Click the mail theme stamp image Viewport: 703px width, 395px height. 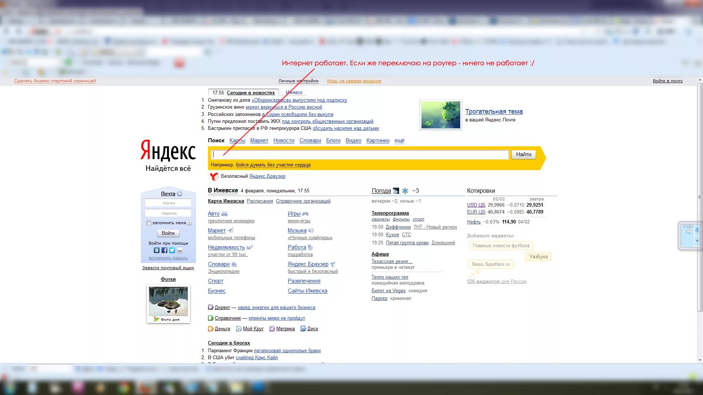click(x=441, y=115)
